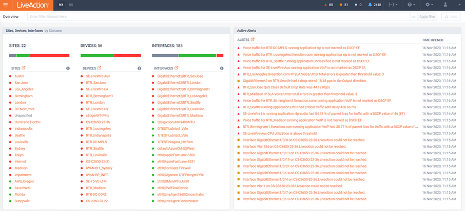Image resolution: width=465 pixels, height=211 pixels.
Task: Open device RTR_Birmingham1
Action: (x=100, y=96)
